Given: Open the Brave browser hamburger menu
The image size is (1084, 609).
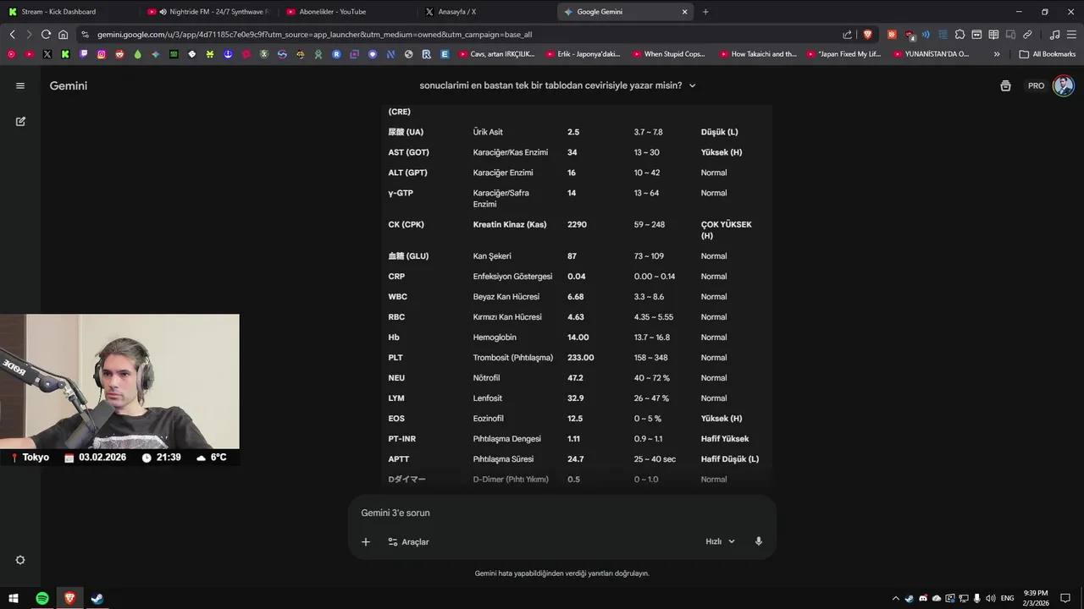Looking at the screenshot, I should tap(1071, 35).
